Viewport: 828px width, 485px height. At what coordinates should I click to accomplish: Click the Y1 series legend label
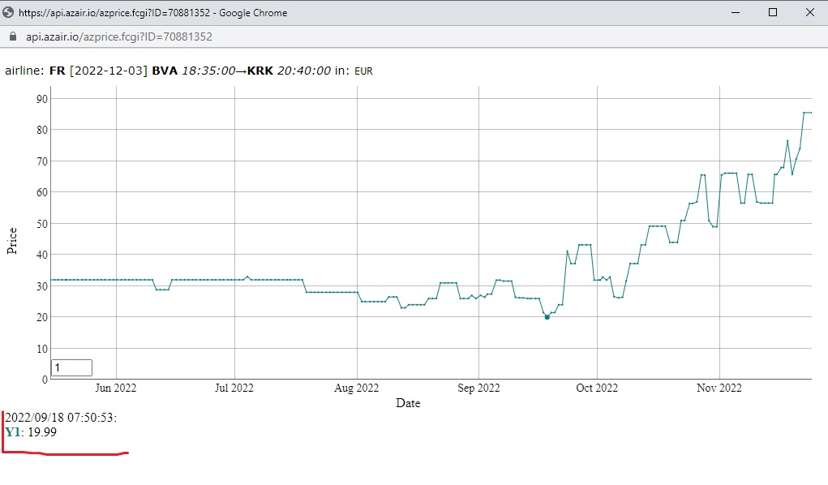click(13, 432)
